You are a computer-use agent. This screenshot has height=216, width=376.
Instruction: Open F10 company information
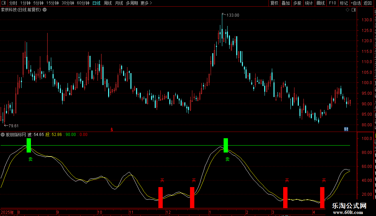pyautogui.click(x=332, y=3)
